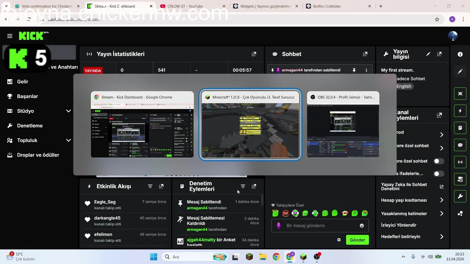Pop out the Yayın bilgisi panel
Image resolution: width=470 pixels, height=264 pixels.
point(439,54)
